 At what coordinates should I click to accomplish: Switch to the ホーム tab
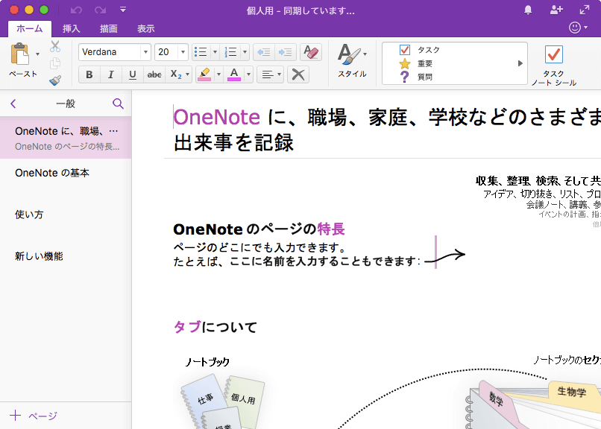point(30,28)
